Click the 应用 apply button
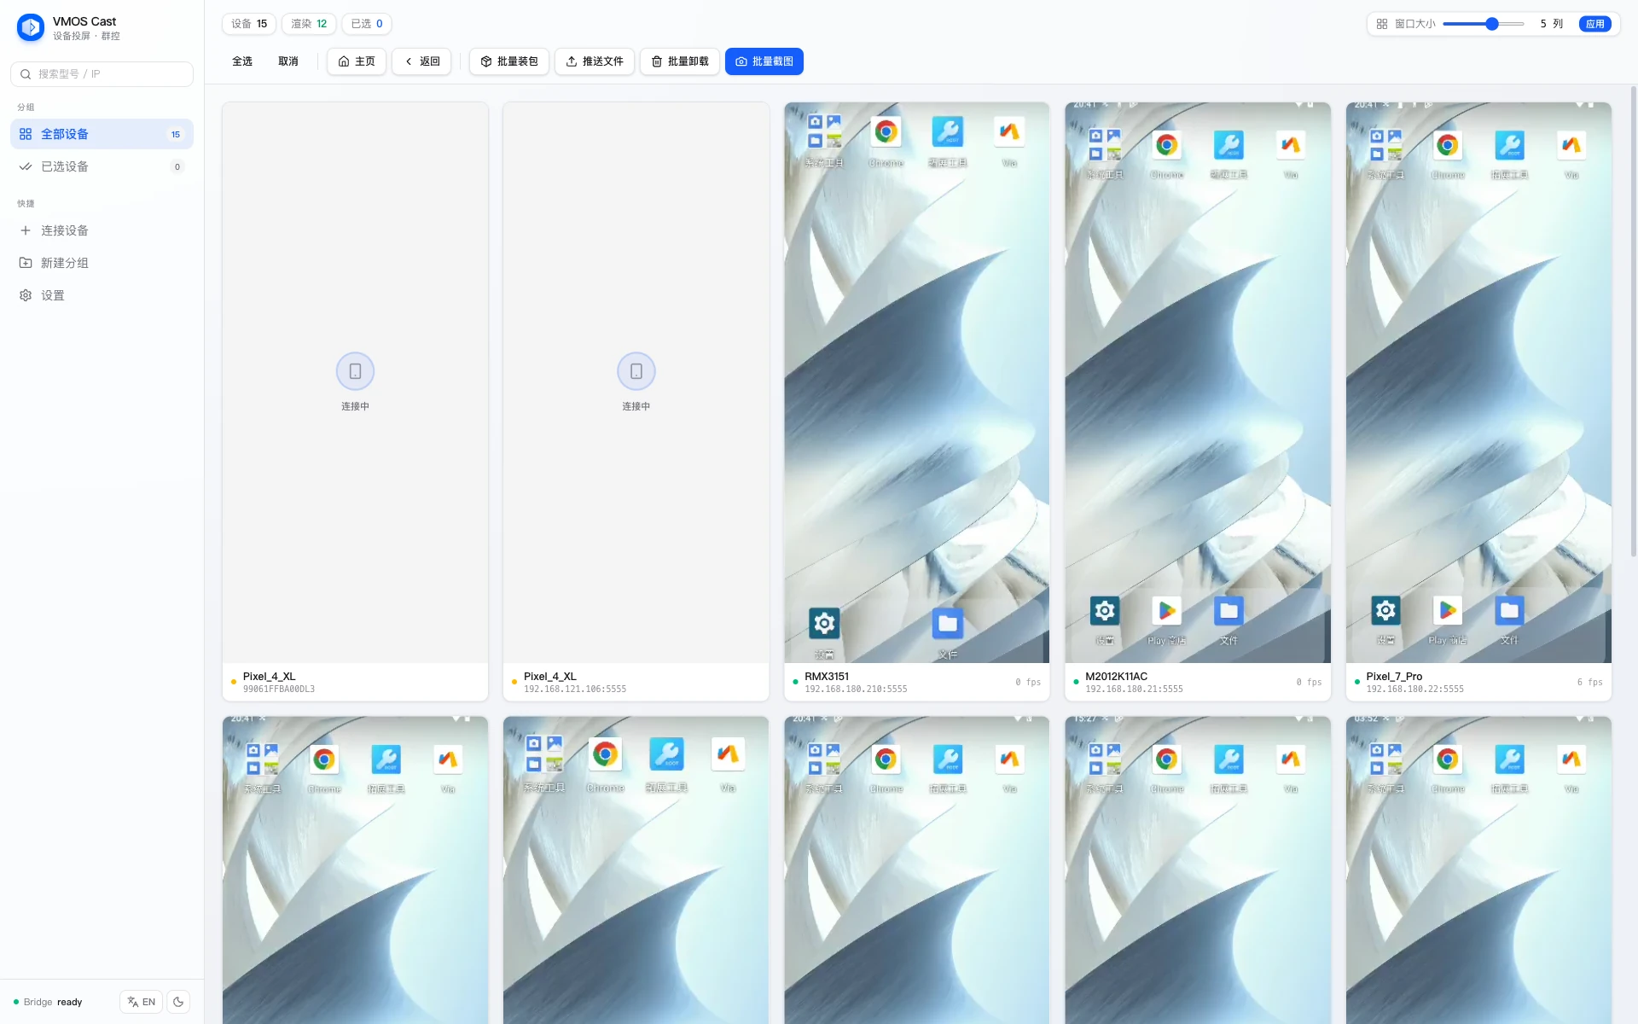The height and width of the screenshot is (1024, 1638). [x=1595, y=24]
